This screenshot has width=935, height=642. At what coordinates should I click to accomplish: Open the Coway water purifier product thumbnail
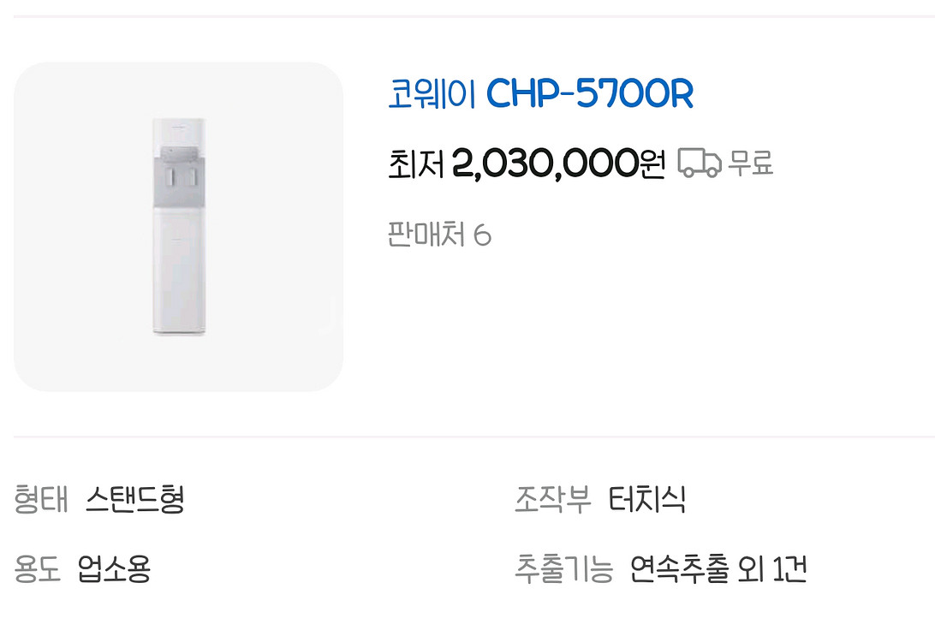(178, 227)
